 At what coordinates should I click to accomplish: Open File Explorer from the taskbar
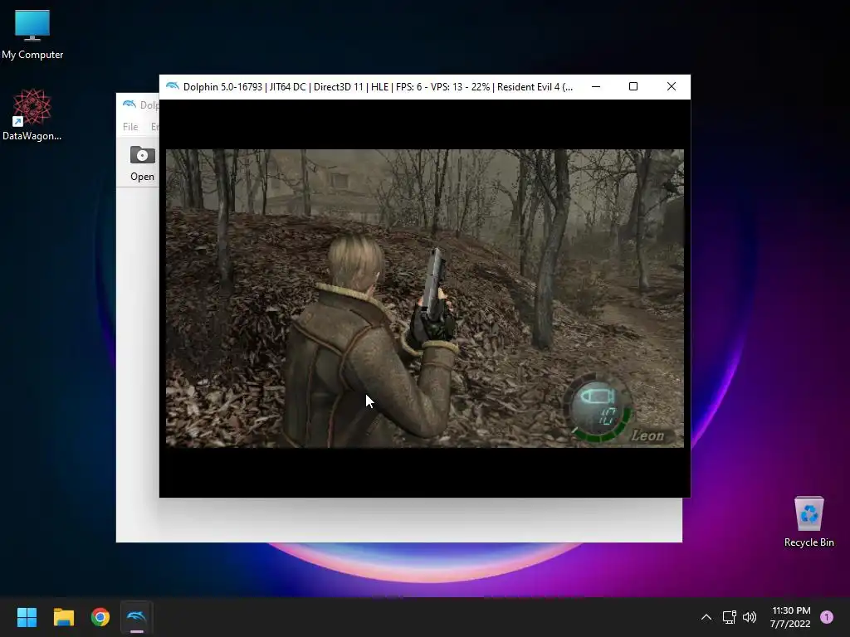point(63,617)
